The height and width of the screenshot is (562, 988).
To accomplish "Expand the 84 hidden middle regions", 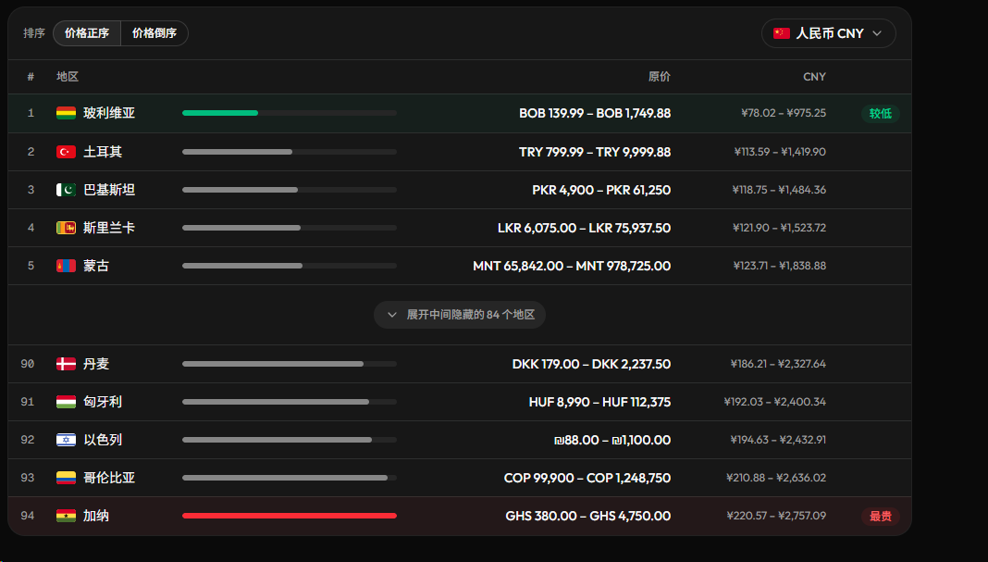I will (x=460, y=315).
